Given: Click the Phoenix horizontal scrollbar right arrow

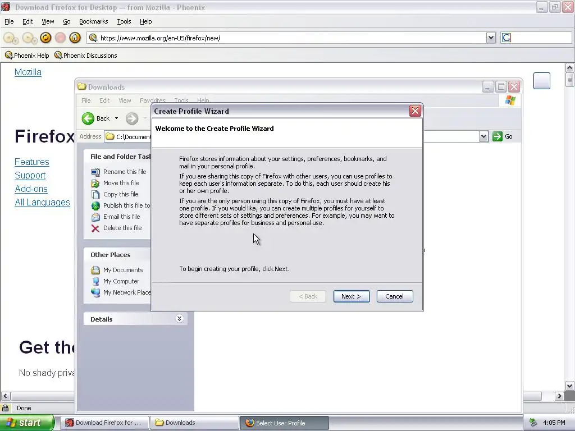Looking at the screenshot, I should click(x=559, y=396).
